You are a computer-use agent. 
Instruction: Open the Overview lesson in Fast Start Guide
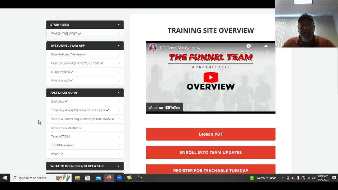[x=85, y=101]
